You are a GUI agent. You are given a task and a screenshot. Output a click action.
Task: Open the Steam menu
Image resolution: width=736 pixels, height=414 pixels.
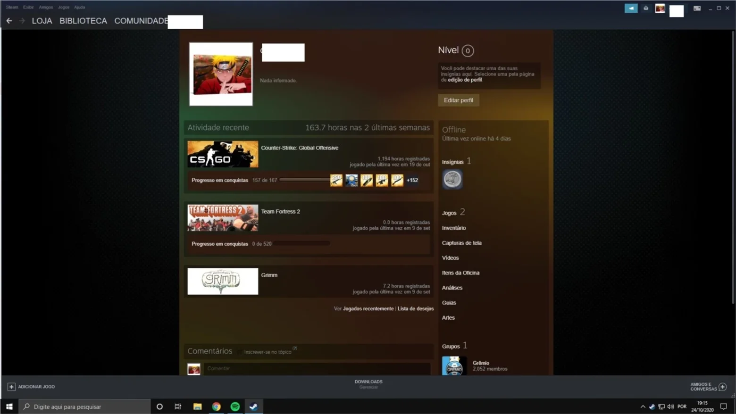[x=12, y=7]
